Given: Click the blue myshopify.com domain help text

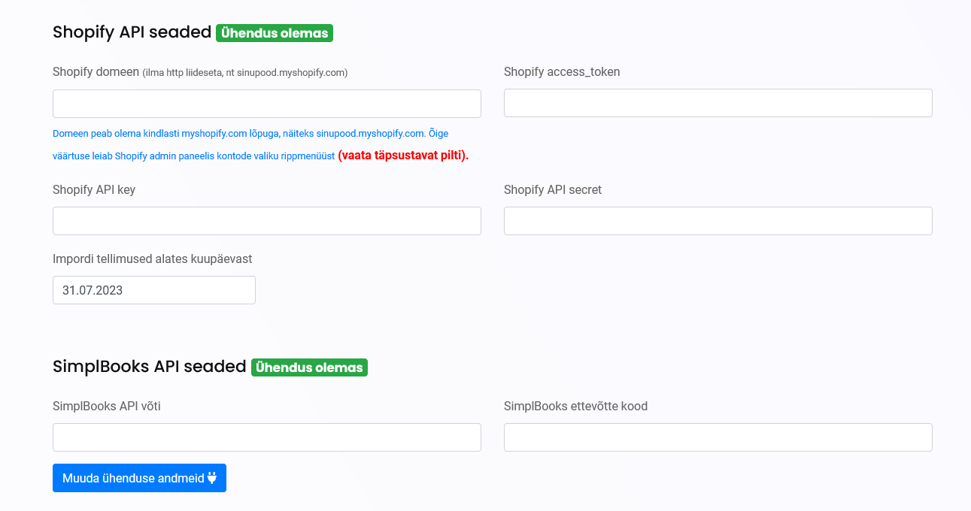Looking at the screenshot, I should [x=250, y=134].
